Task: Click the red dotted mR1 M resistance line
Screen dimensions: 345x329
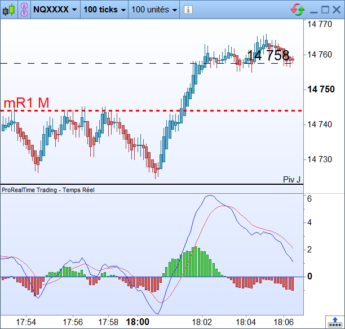Action: coord(152,110)
